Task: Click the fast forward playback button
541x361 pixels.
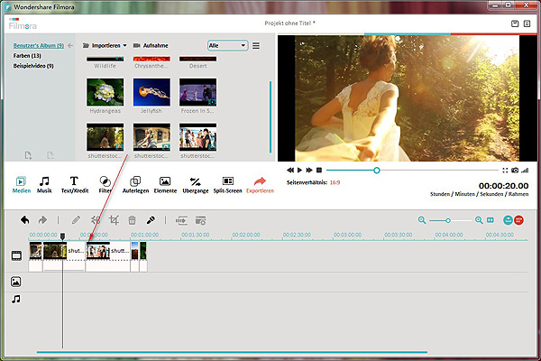Action: (309, 170)
